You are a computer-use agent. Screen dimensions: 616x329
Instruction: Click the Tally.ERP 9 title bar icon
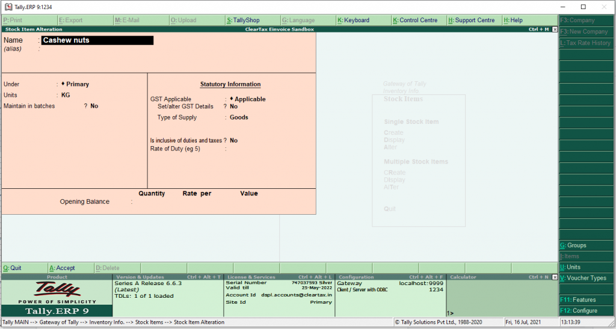8,7
